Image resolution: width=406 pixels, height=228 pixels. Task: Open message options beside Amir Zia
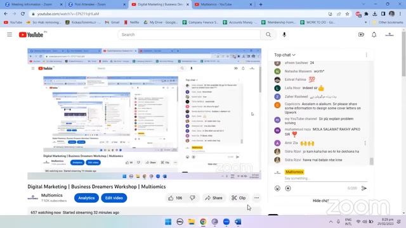pos(365,143)
